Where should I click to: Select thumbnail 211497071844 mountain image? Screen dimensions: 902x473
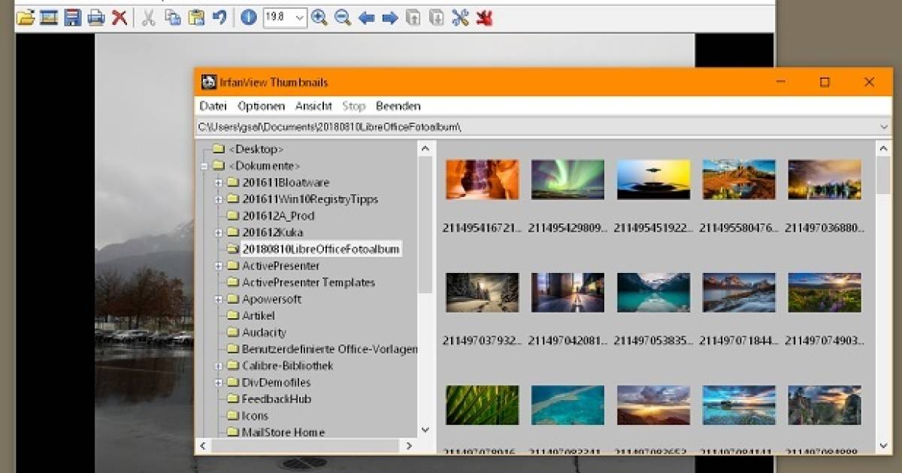[x=739, y=293]
